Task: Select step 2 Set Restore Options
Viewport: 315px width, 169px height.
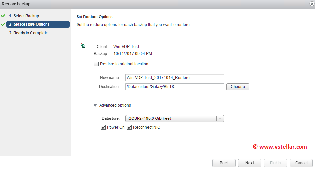Action: [31, 24]
